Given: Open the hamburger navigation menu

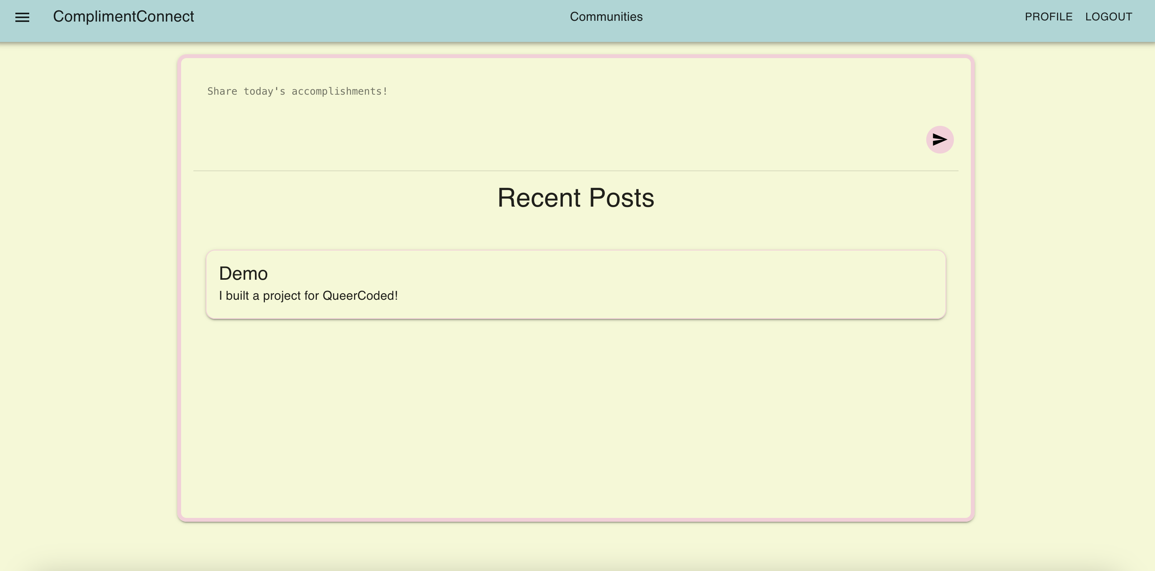Looking at the screenshot, I should click(22, 17).
